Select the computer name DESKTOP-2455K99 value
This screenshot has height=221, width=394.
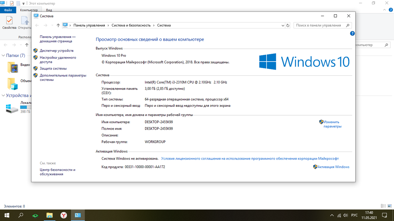point(159,122)
